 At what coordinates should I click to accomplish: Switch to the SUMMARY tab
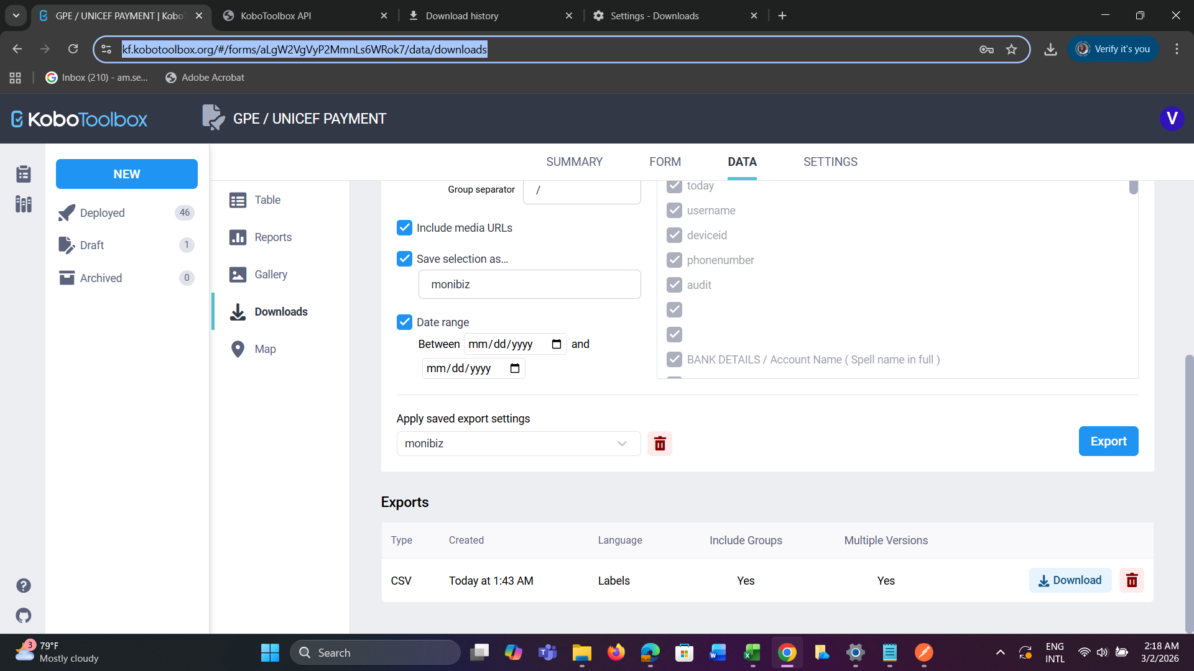[574, 162]
